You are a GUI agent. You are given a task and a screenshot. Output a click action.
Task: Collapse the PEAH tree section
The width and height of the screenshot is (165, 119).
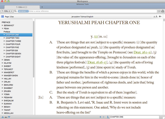(x=2, y=28)
